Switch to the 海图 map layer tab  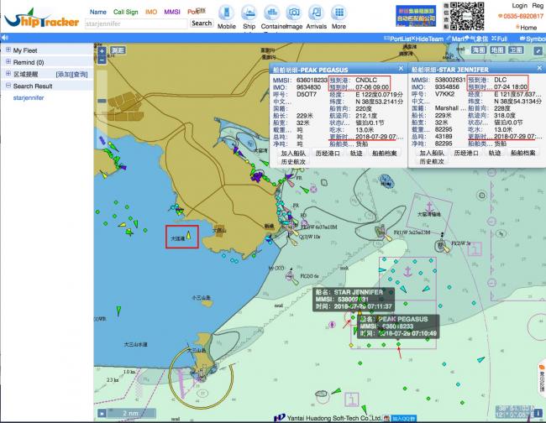pos(479,50)
